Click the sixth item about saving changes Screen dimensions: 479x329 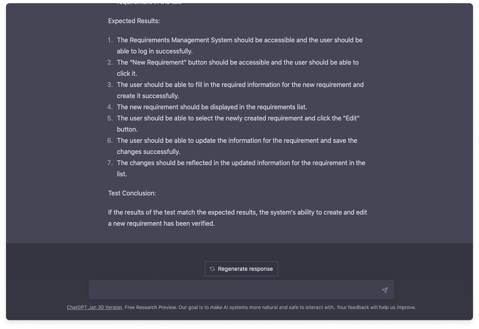[x=237, y=146]
